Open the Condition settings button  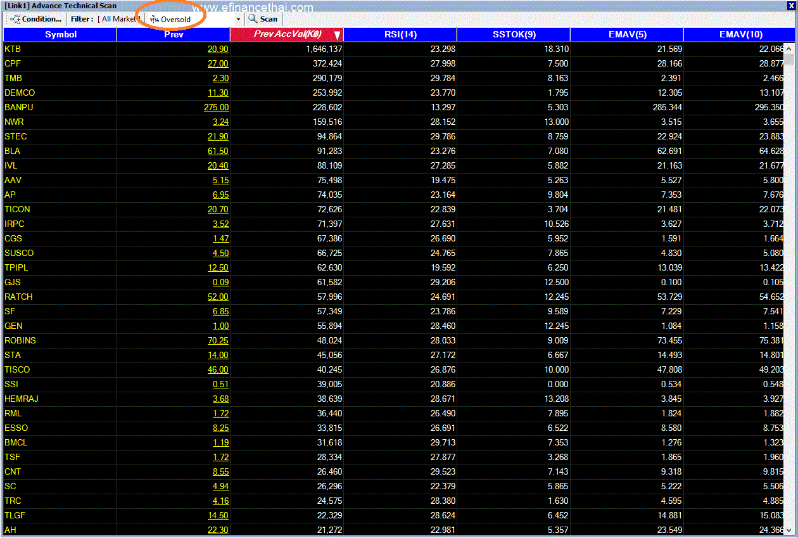36,19
